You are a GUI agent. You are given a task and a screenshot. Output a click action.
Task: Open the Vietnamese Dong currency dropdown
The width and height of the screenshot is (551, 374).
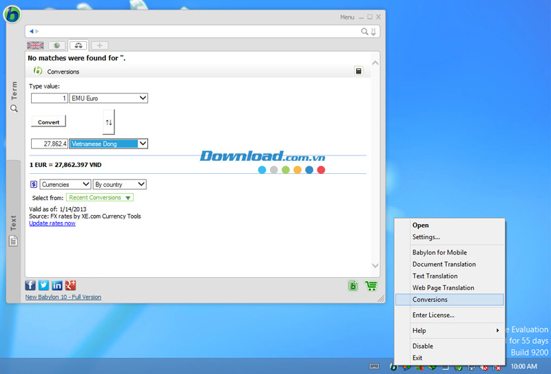pyautogui.click(x=109, y=144)
